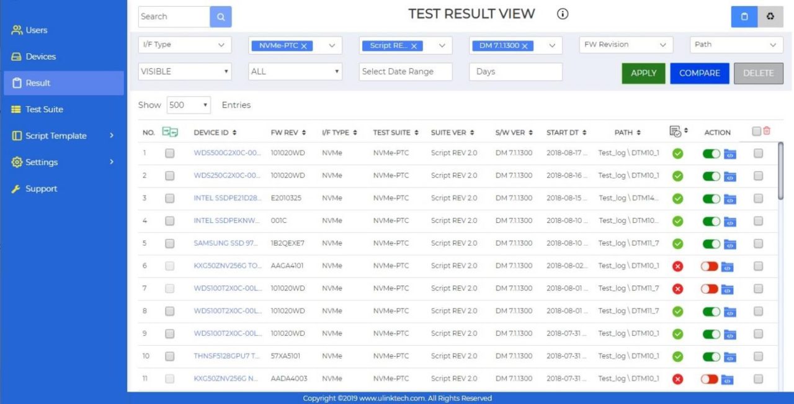Open the WDS500G2X0C device result link
The image size is (794, 404).
pyautogui.click(x=226, y=153)
